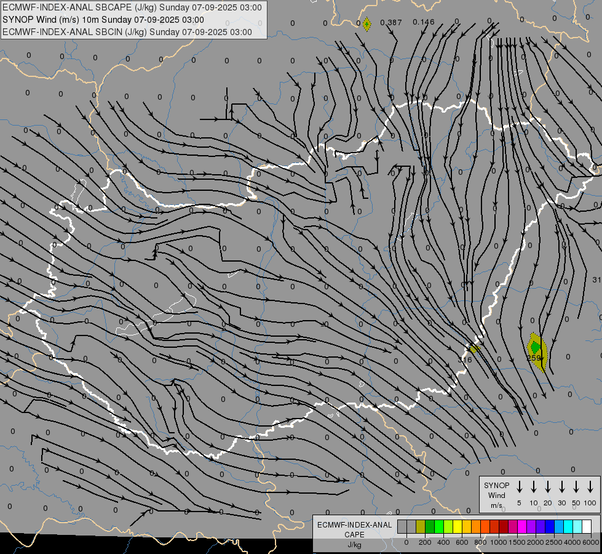Click the 100 m/s wind arrow in legend
Viewport: 602px width, 554px height.
pyautogui.click(x=590, y=486)
